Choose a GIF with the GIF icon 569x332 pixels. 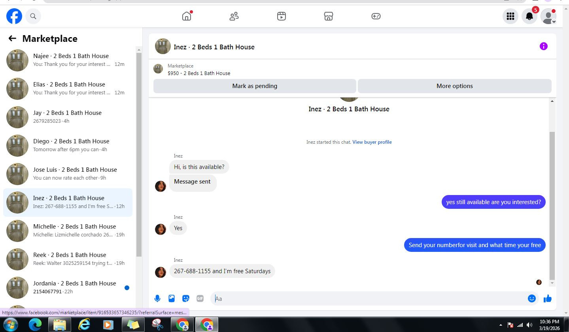tap(200, 298)
